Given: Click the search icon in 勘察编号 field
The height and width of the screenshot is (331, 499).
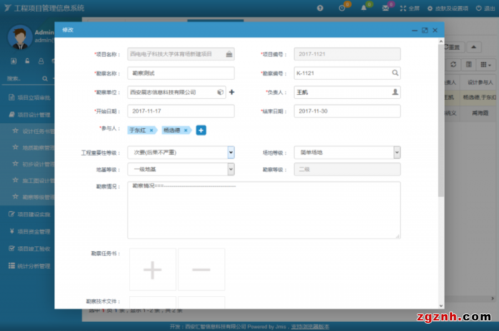Looking at the screenshot, I should pyautogui.click(x=395, y=73).
